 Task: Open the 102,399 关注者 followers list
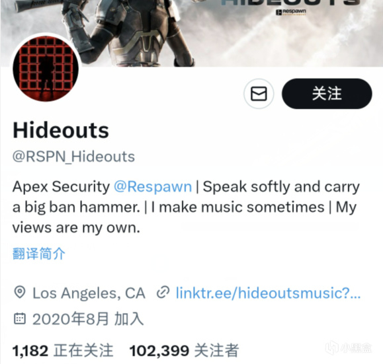coord(184,351)
